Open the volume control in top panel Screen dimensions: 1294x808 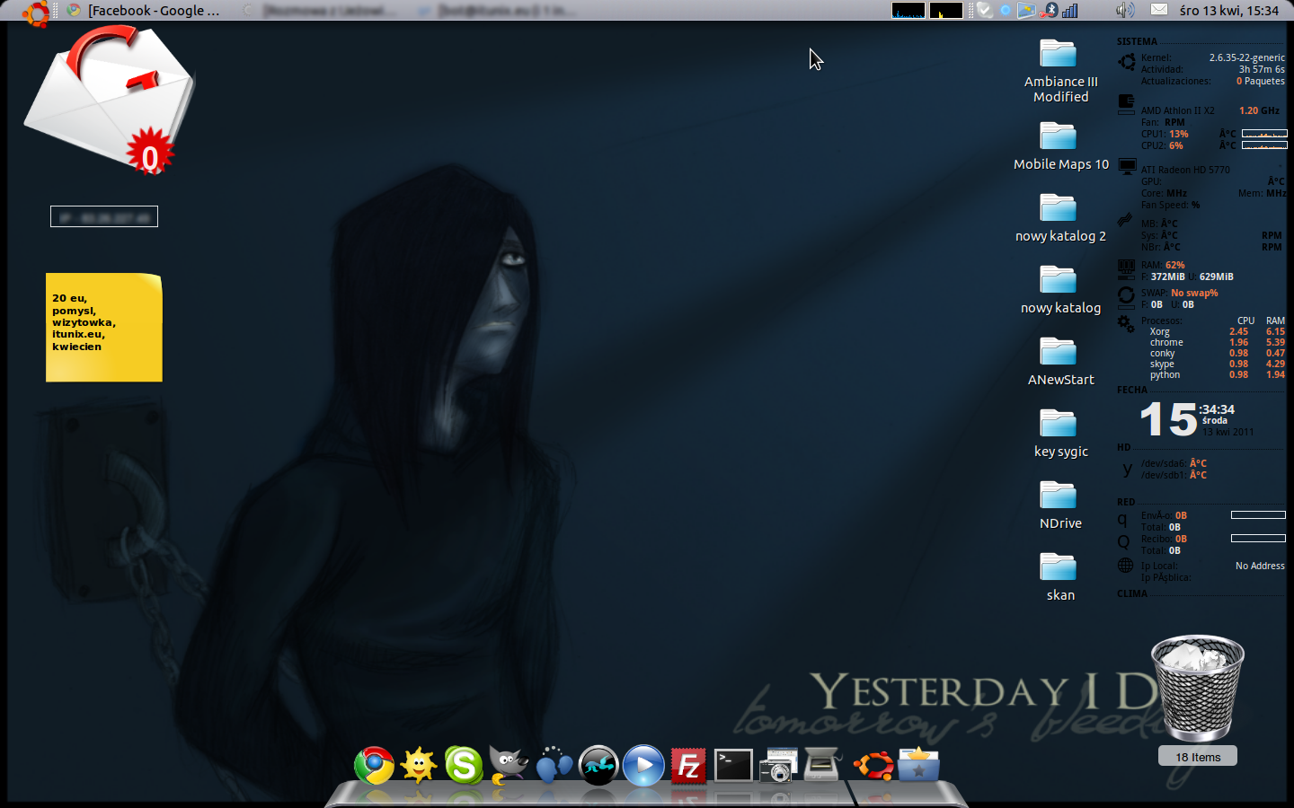click(x=1124, y=11)
